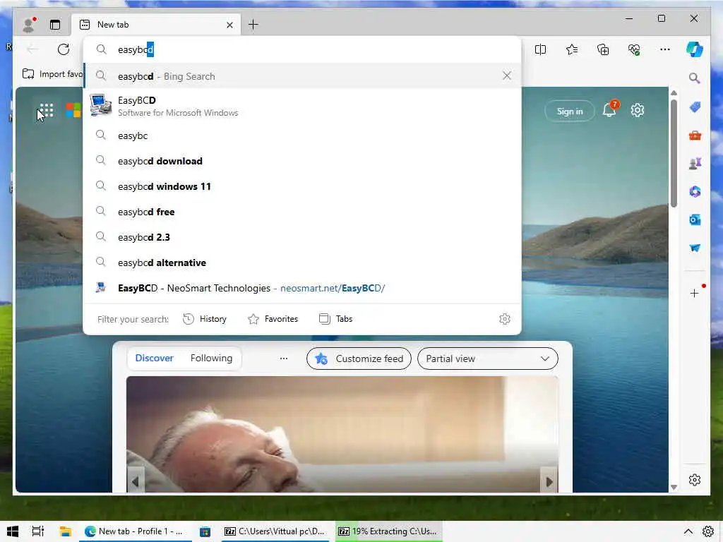The height and width of the screenshot is (542, 723).
Task: Go to next news slide arrow
Action: tap(549, 481)
